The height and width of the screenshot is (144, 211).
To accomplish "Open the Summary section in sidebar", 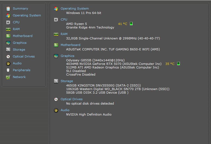I will 20,8.
